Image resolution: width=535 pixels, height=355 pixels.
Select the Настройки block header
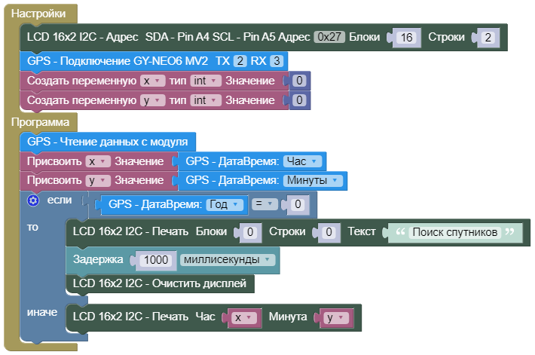click(44, 14)
